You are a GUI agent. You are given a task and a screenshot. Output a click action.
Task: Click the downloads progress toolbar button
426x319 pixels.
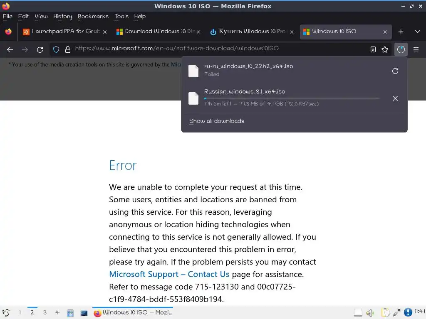(x=401, y=49)
